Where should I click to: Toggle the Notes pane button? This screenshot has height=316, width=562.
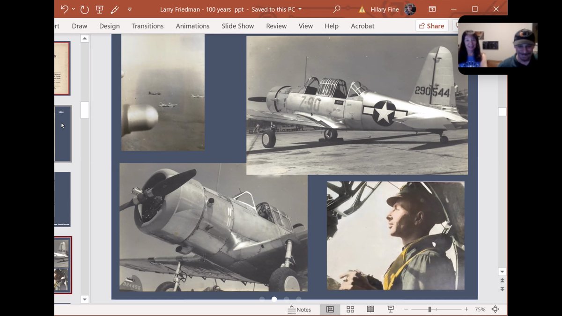(299, 309)
